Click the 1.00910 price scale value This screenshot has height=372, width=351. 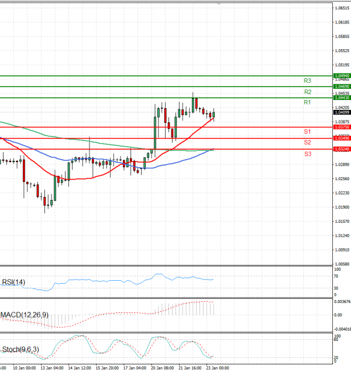coord(342,250)
